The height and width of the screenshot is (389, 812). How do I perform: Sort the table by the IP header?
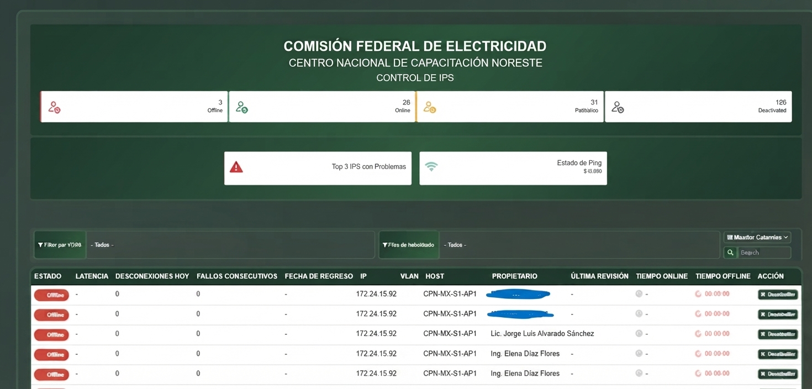(363, 276)
